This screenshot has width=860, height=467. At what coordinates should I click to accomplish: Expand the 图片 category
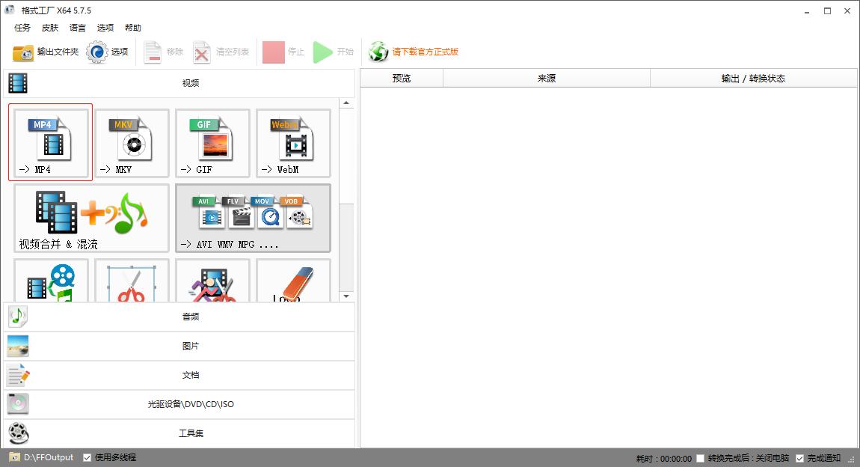(191, 346)
